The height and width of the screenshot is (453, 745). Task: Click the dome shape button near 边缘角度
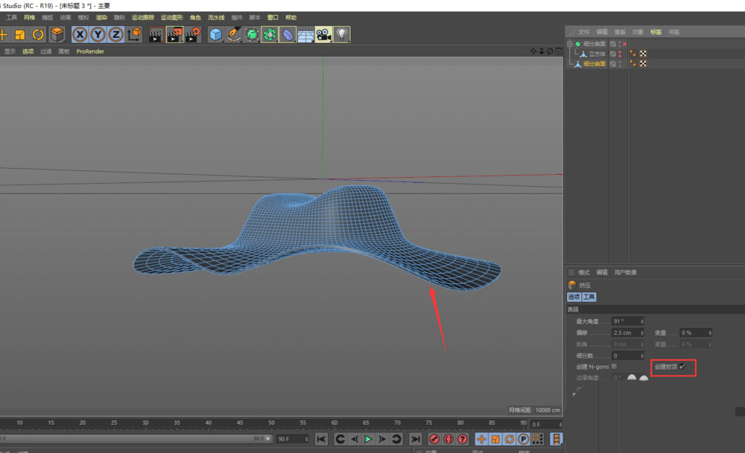pyautogui.click(x=632, y=377)
